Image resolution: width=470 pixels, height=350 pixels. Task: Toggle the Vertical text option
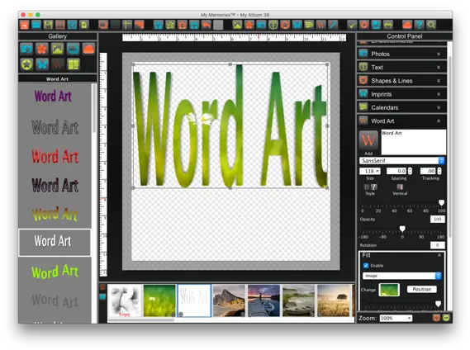pyautogui.click(x=400, y=187)
